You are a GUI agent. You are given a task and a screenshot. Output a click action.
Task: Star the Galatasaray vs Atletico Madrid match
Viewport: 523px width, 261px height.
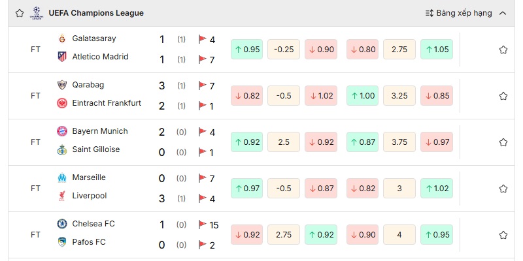click(x=503, y=50)
